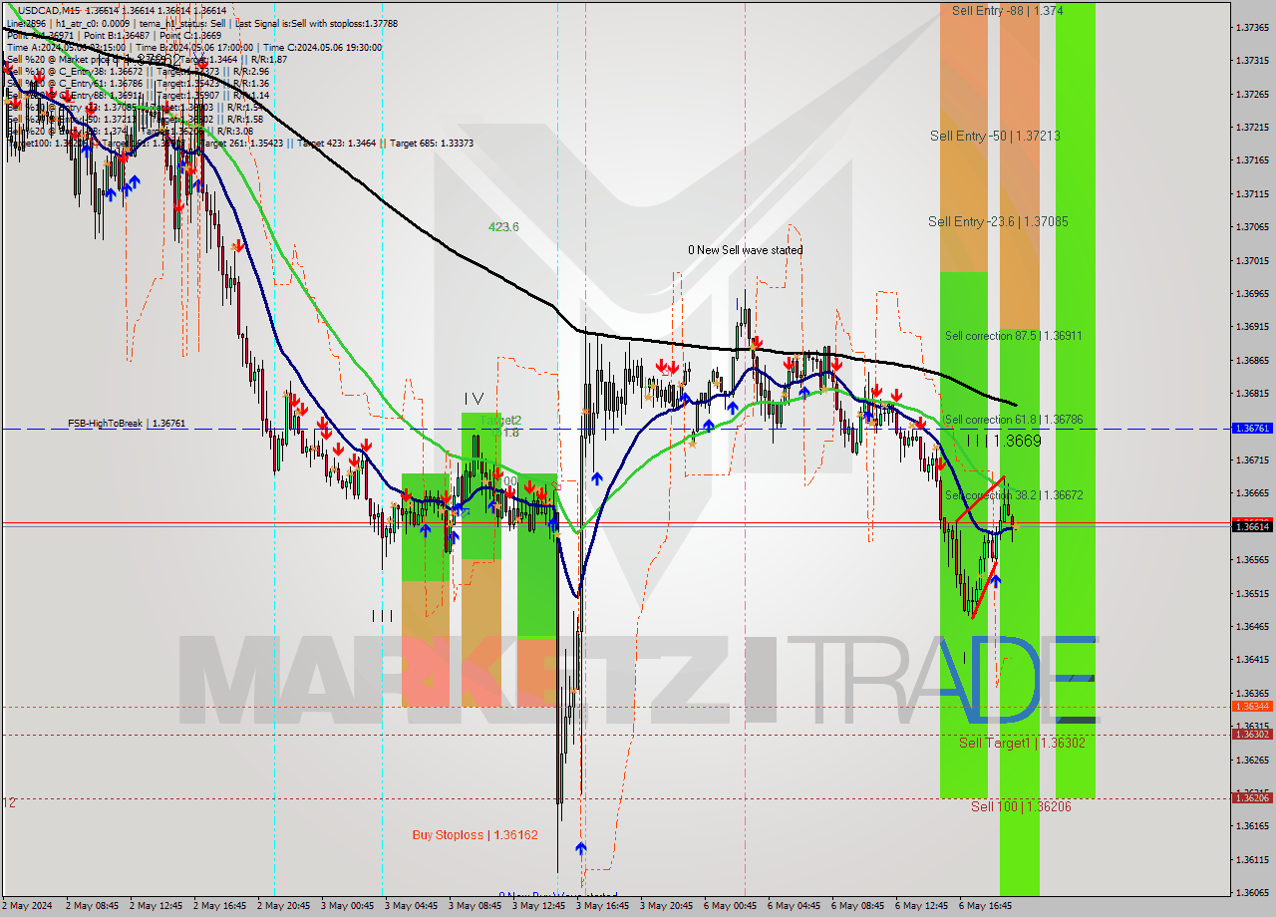The image size is (1276, 917).
Task: Select the FSB-HighToBreak | 1.36761 label
Action: pos(127,424)
